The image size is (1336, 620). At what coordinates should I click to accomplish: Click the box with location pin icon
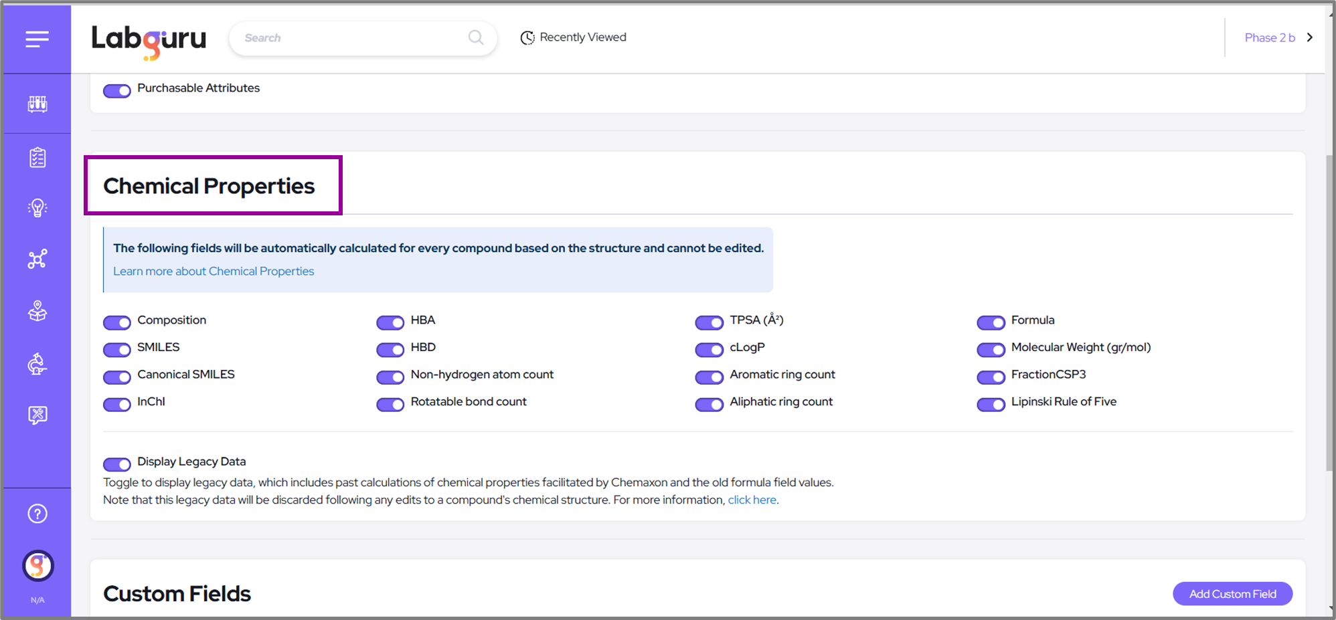click(x=37, y=311)
